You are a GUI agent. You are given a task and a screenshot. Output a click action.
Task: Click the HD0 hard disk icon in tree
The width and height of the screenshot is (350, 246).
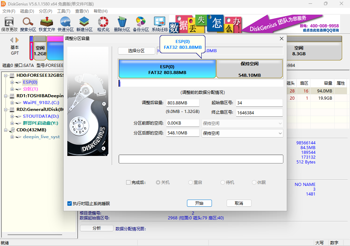pyautogui.click(x=12, y=75)
